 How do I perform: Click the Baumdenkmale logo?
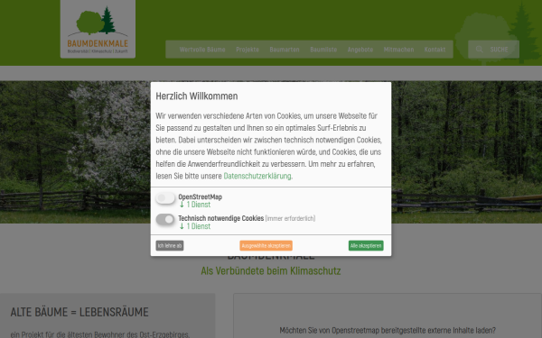pyautogui.click(x=98, y=29)
